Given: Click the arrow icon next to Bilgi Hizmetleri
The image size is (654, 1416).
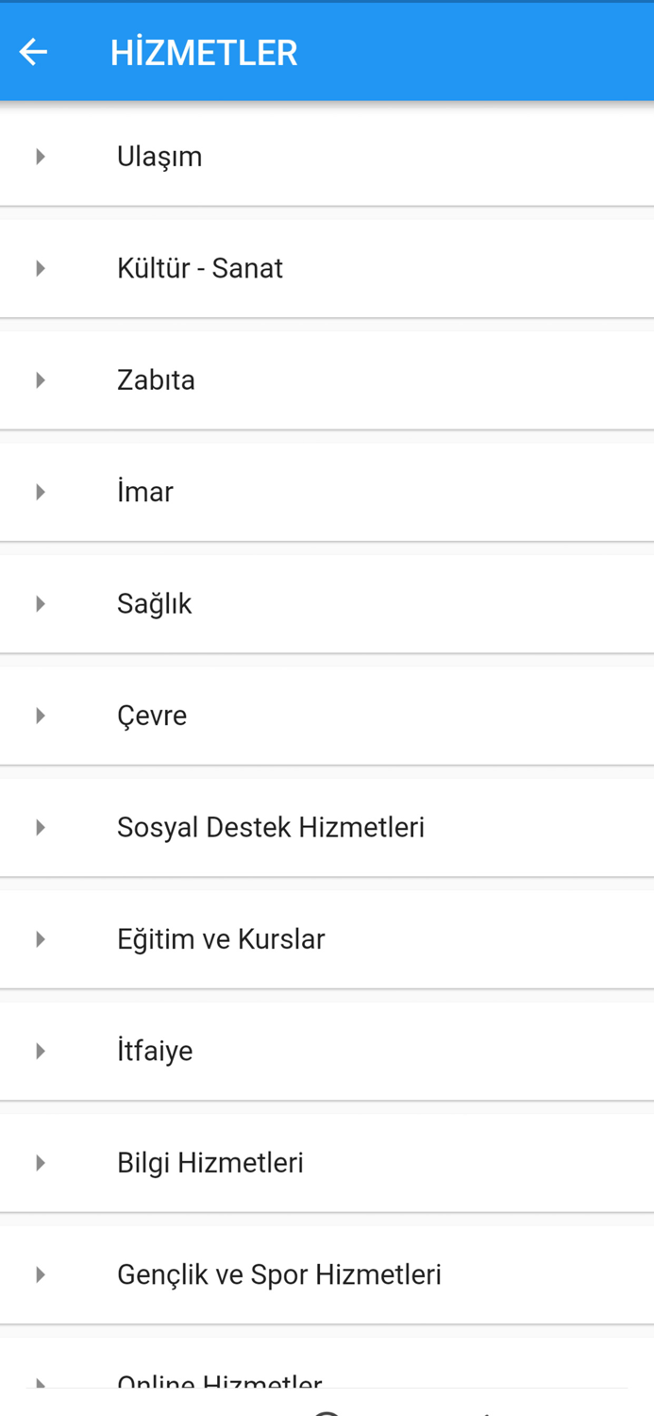Looking at the screenshot, I should tap(40, 1162).
